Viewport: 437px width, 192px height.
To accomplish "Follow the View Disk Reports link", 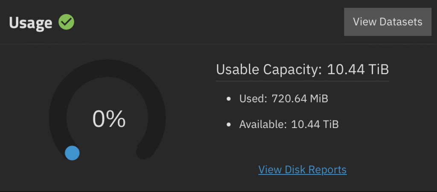I will click(302, 169).
